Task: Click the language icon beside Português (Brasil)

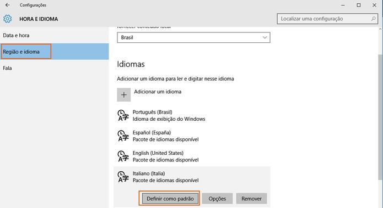Action: click(123, 115)
